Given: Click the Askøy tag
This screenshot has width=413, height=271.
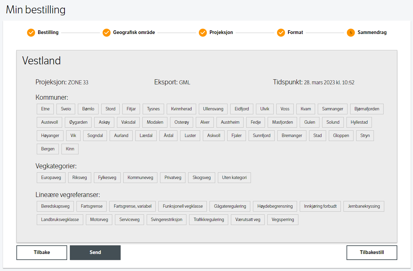Looking at the screenshot, I should click(x=104, y=122).
